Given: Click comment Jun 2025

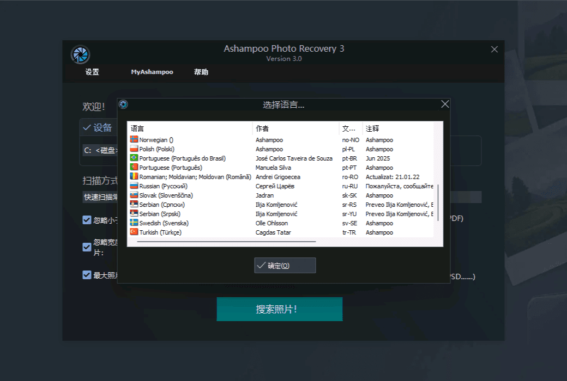Looking at the screenshot, I should tap(378, 158).
